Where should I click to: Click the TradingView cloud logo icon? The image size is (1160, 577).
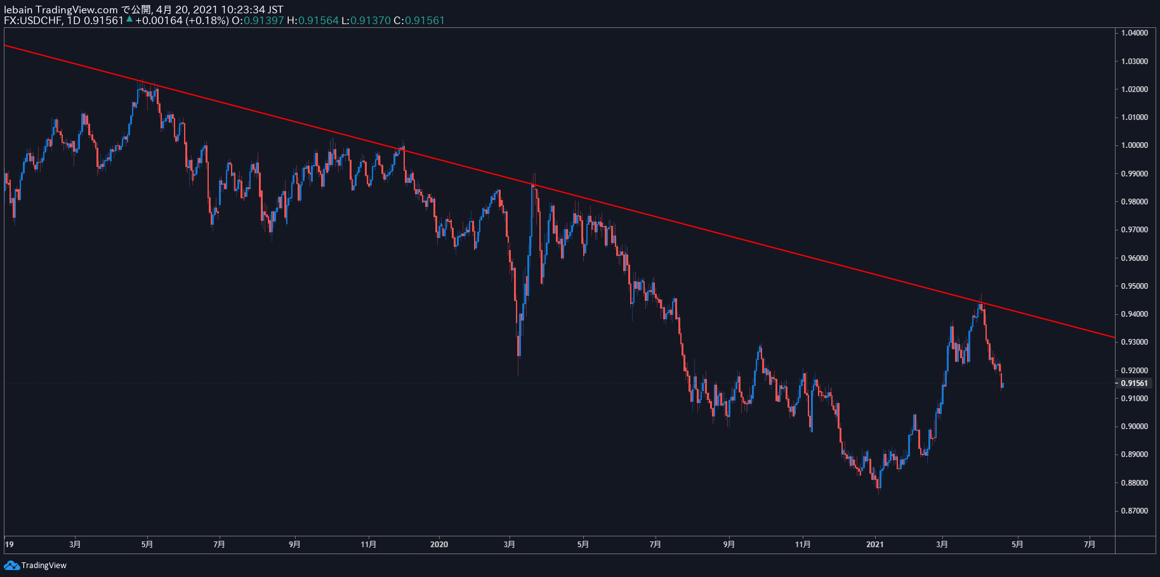[x=11, y=565]
